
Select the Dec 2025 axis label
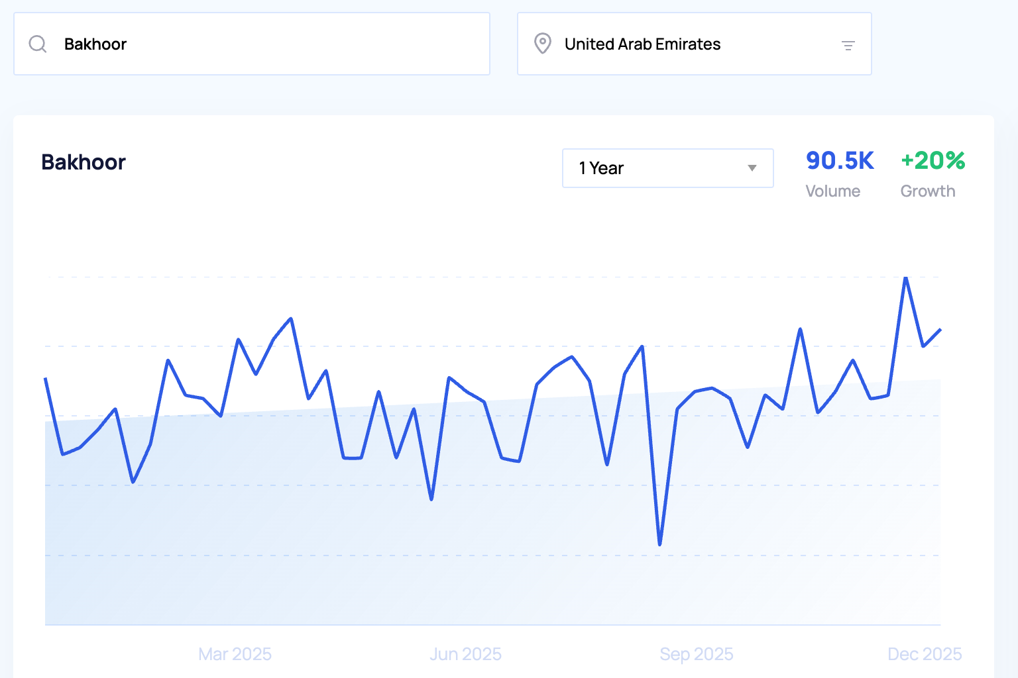pos(924,654)
